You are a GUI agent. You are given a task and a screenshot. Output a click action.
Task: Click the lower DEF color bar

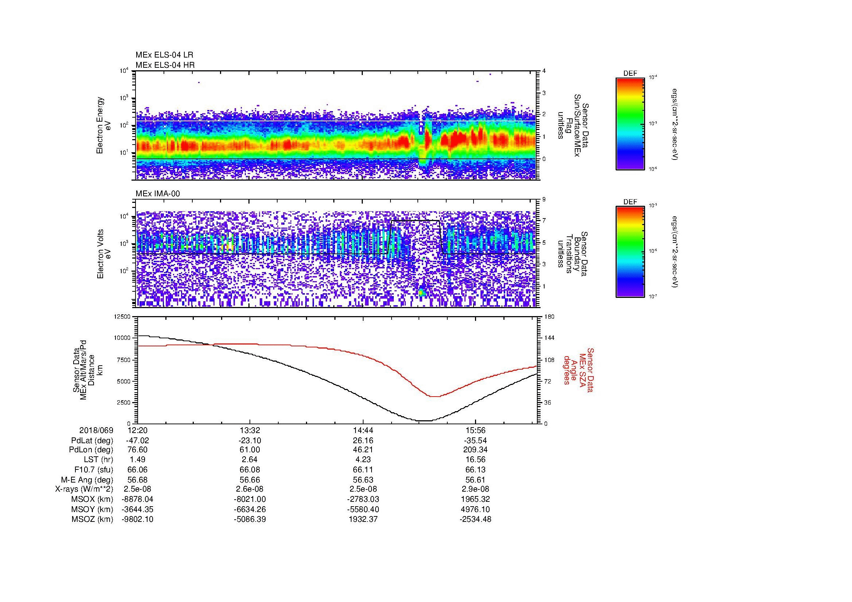click(x=630, y=252)
